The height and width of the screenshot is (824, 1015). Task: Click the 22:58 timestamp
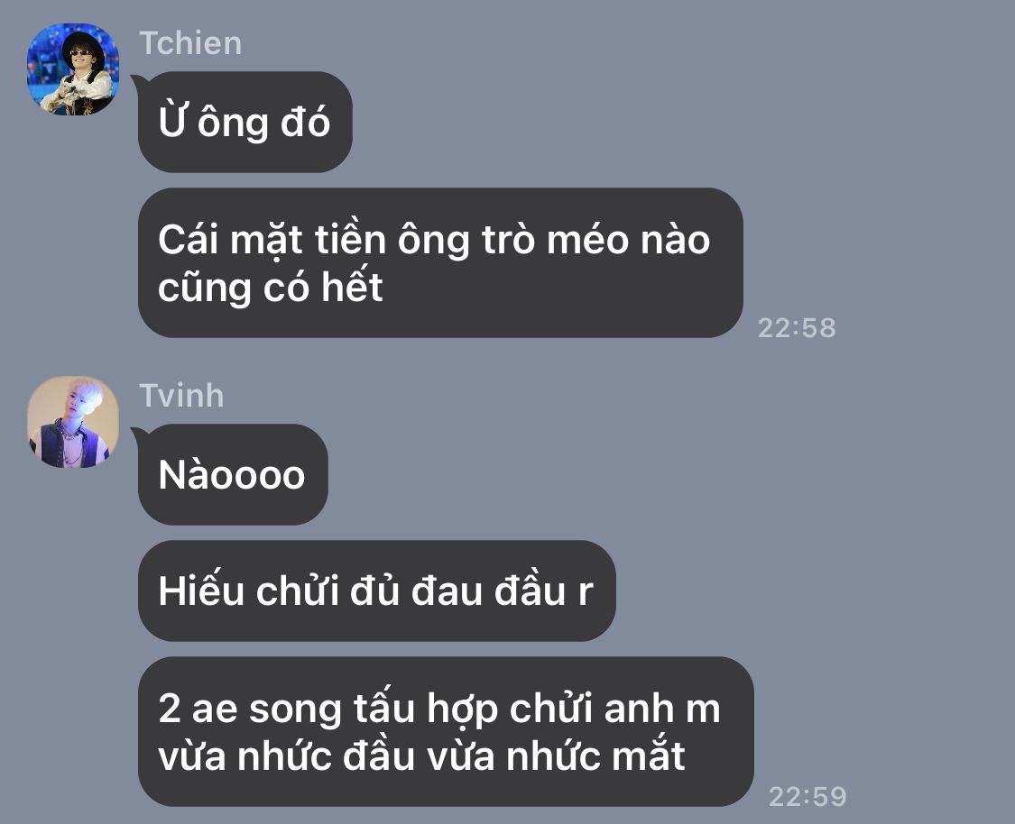(x=797, y=328)
